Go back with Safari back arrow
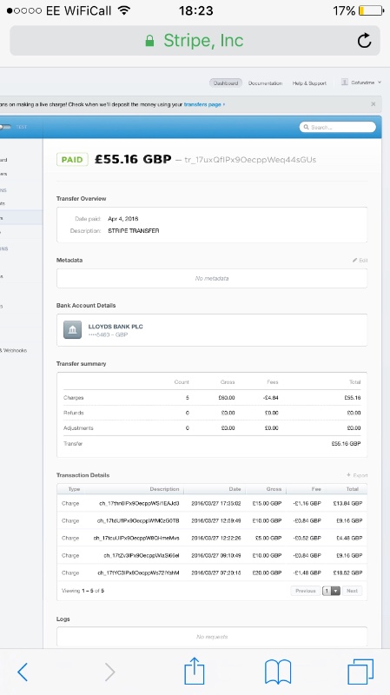This screenshot has width=390, height=695. [23, 672]
